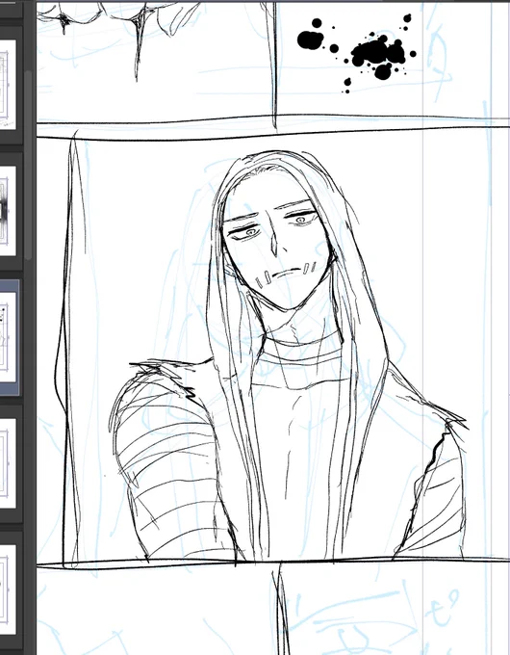Open the page thumbnail with dark smudged sketch
This screenshot has height=655, width=510.
(x=8, y=211)
